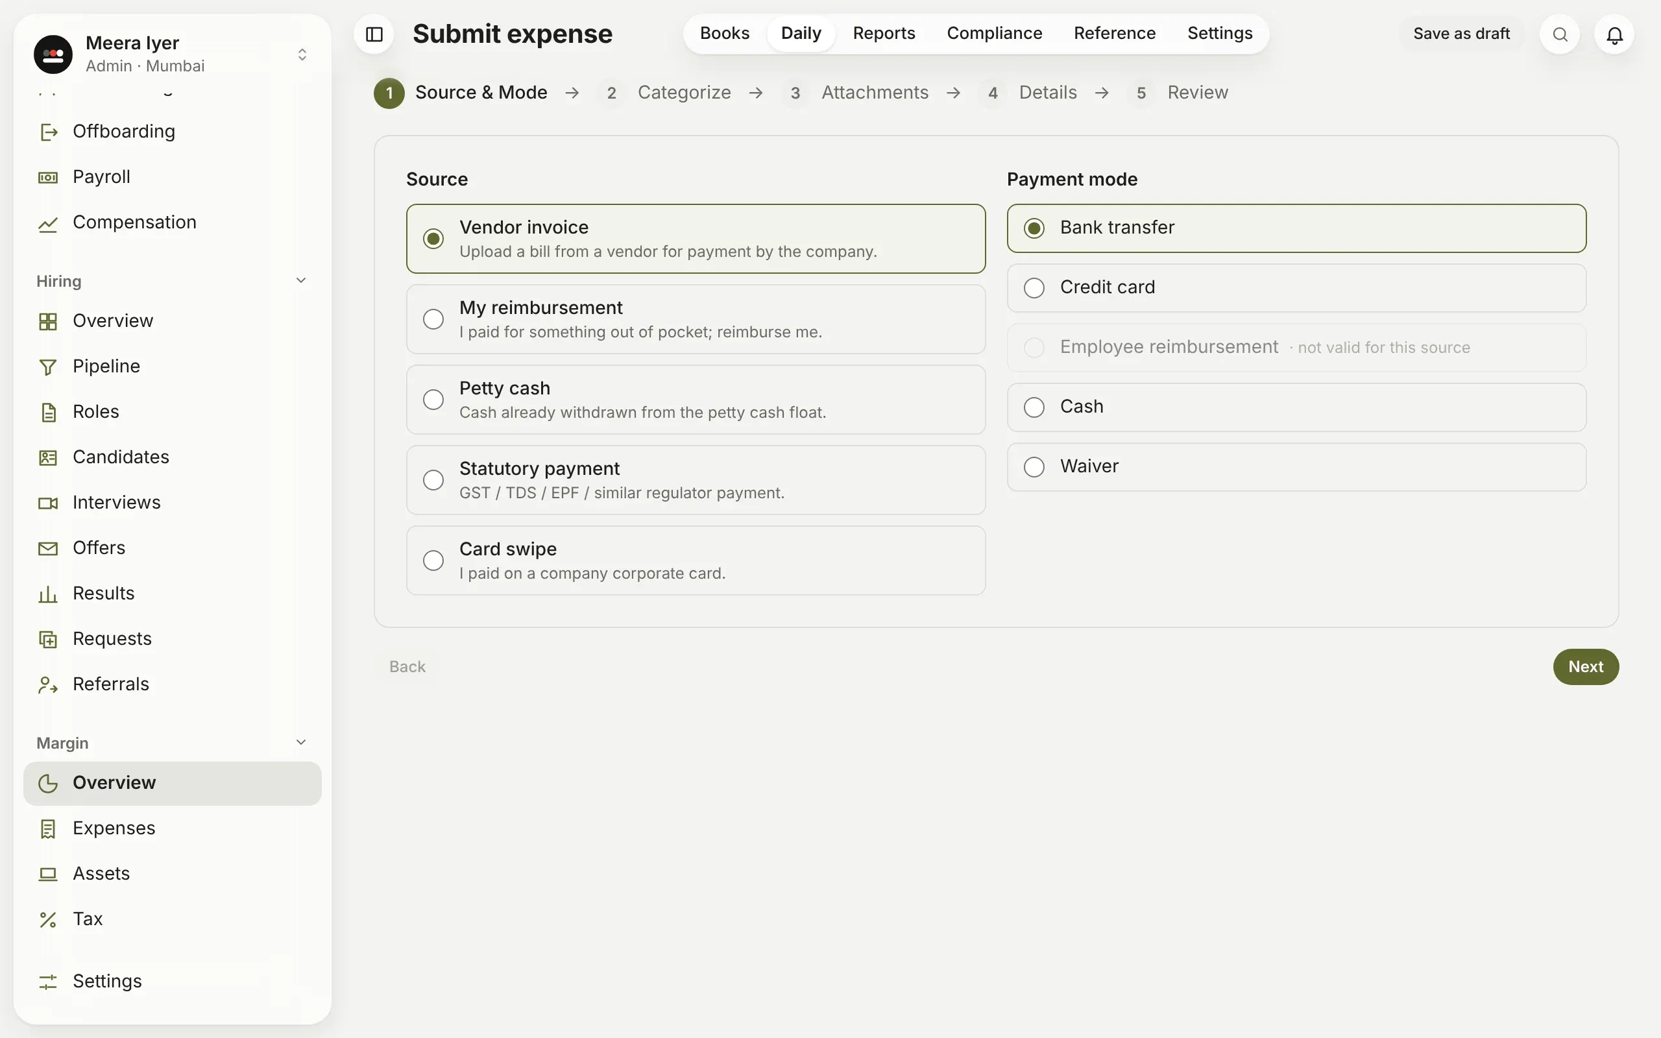Open search with the magnifier icon

click(x=1559, y=34)
